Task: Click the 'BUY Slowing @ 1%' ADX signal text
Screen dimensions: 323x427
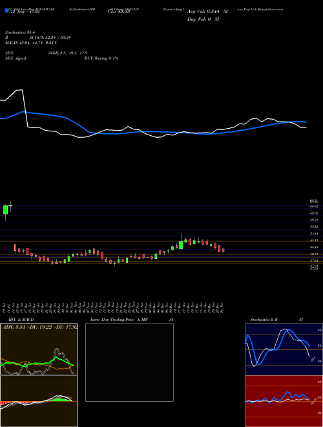Action: pos(101,58)
